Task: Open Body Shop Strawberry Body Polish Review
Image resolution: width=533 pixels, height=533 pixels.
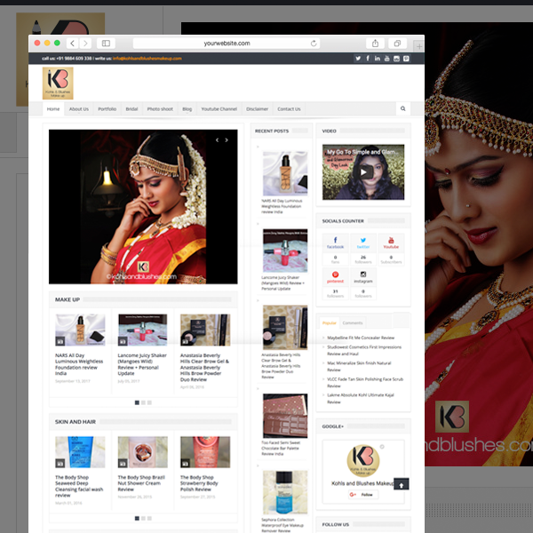Action: 199,483
